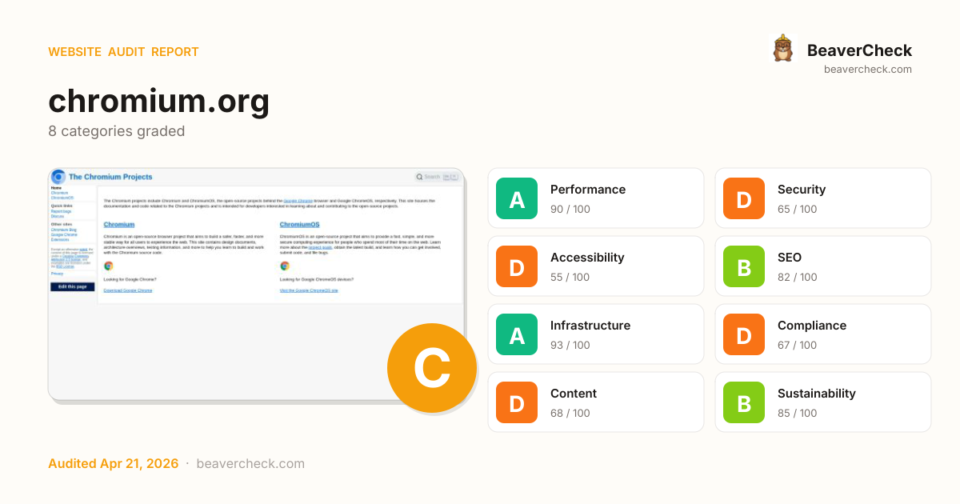Click the orange D badge for Content
This screenshot has width=960, height=504.
[x=517, y=402]
